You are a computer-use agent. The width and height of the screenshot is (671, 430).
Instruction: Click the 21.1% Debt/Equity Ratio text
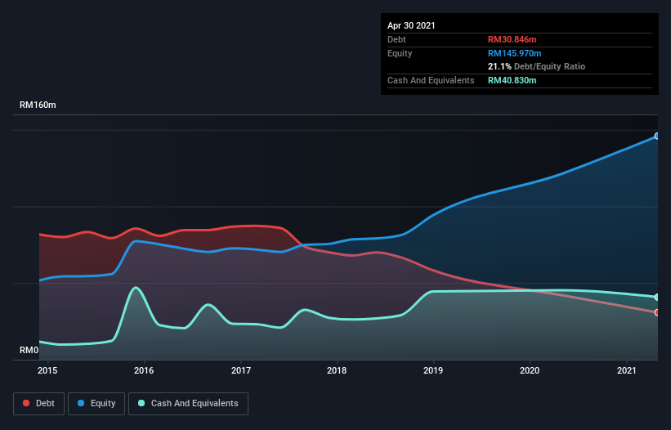point(537,66)
